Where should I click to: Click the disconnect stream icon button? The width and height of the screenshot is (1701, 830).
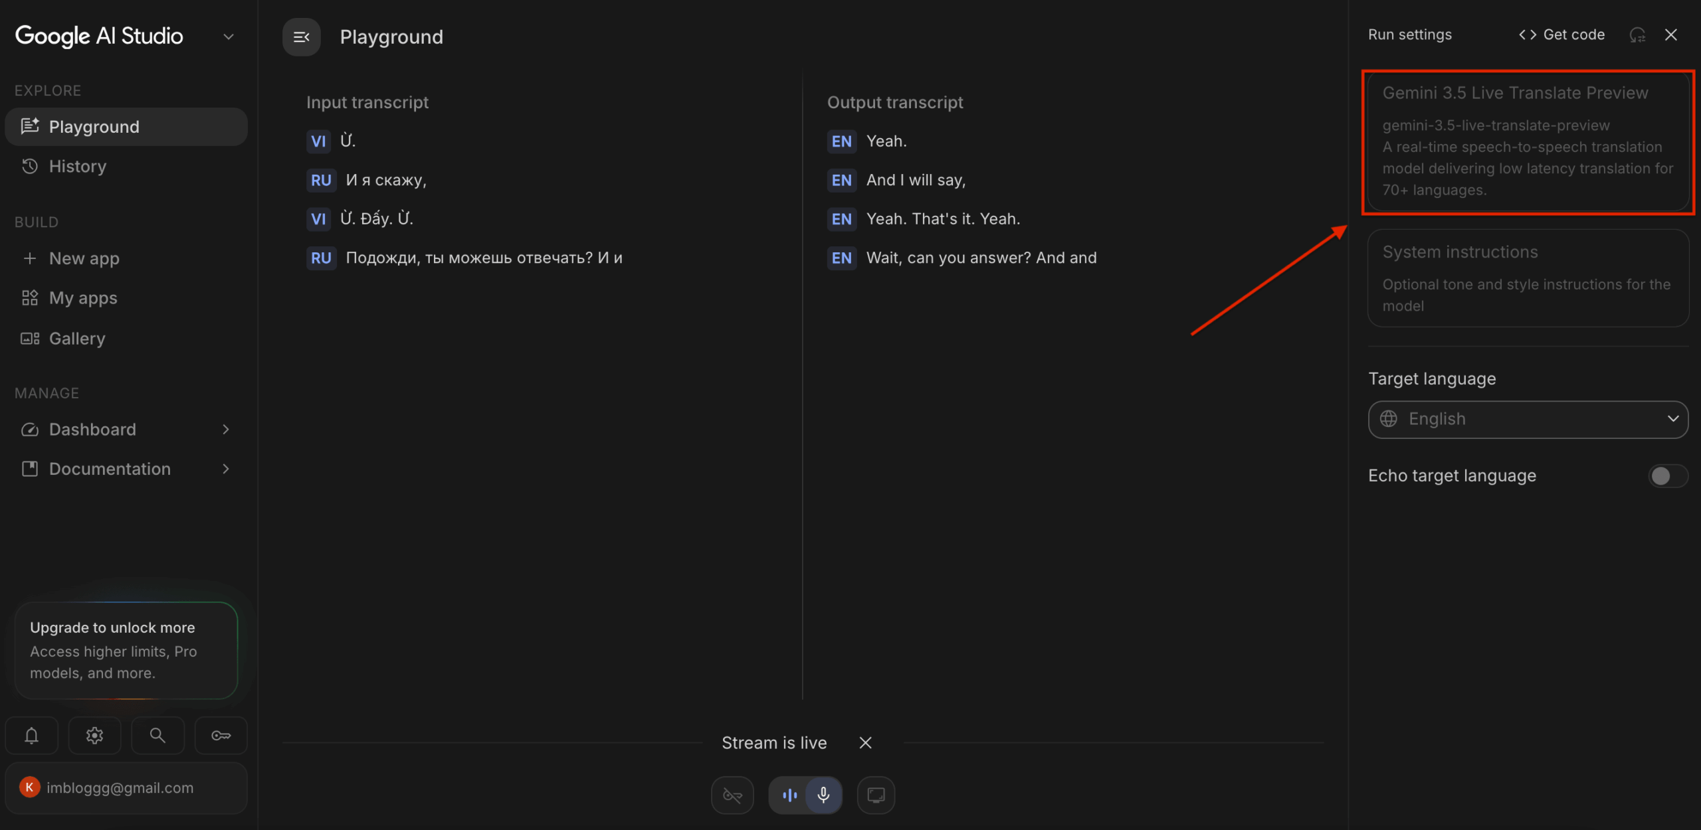tap(732, 795)
